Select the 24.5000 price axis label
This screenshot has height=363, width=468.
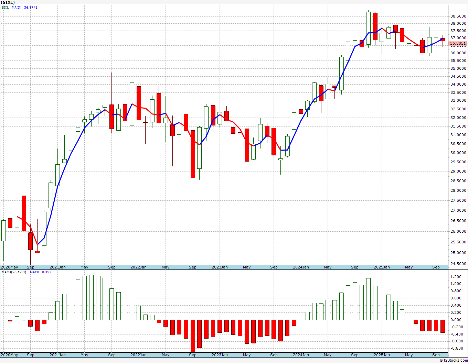click(458, 264)
